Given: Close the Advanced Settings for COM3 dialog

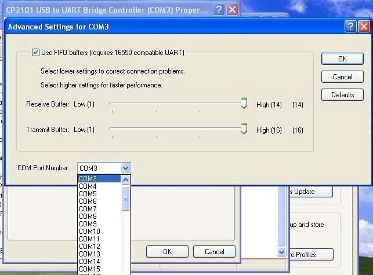Looking at the screenshot, I should [x=364, y=27].
